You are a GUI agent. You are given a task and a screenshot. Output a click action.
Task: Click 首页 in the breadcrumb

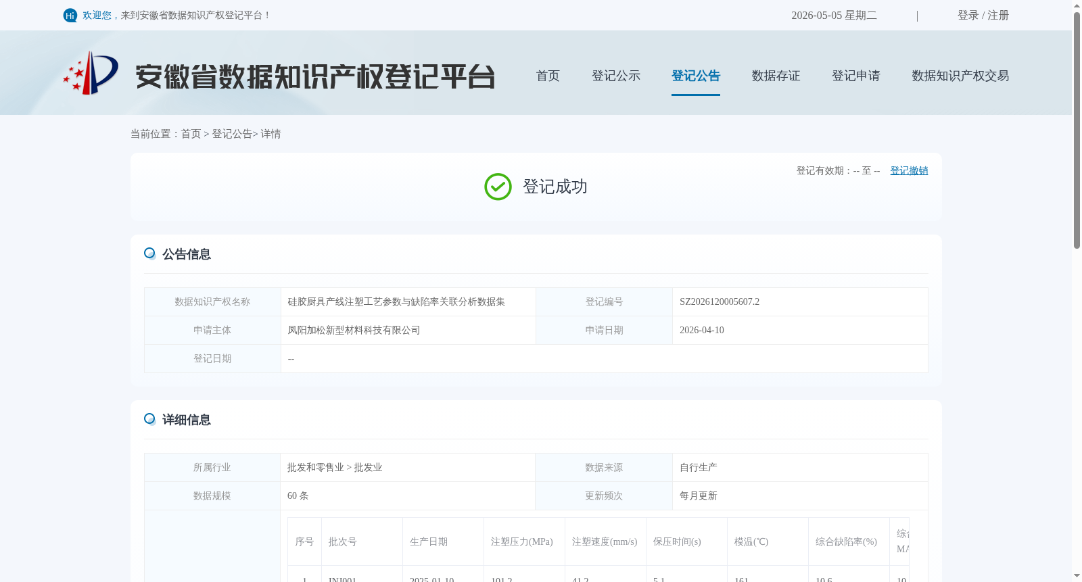tap(191, 134)
